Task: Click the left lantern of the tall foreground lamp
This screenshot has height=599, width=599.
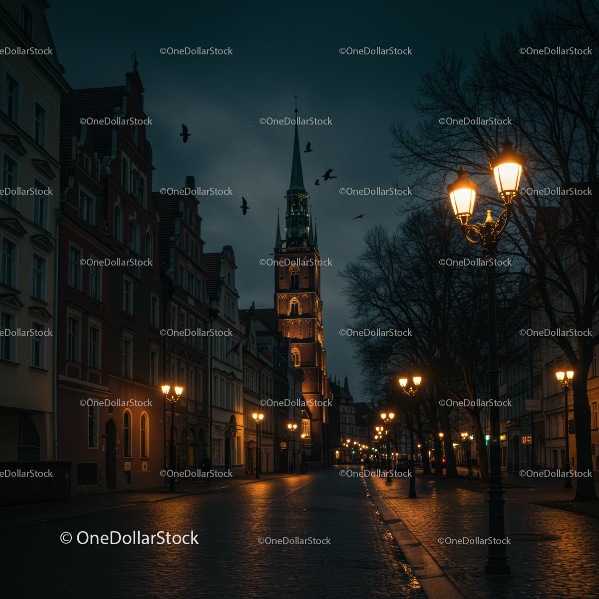Action: pyautogui.click(x=462, y=196)
